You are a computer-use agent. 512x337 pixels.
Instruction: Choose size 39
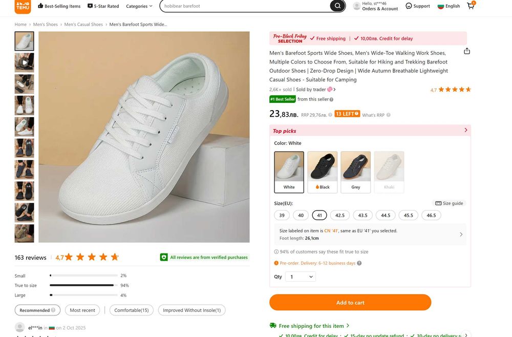(x=282, y=215)
